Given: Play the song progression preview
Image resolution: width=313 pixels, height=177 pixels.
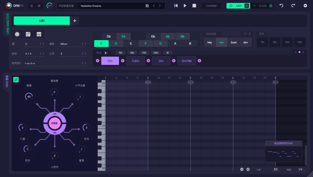Looking at the screenshot, I should pos(106,53).
